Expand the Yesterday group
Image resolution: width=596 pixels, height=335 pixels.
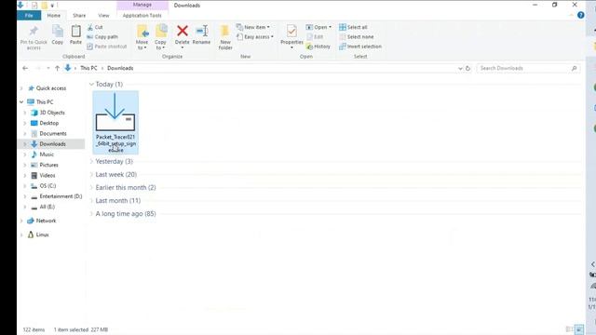pos(91,161)
